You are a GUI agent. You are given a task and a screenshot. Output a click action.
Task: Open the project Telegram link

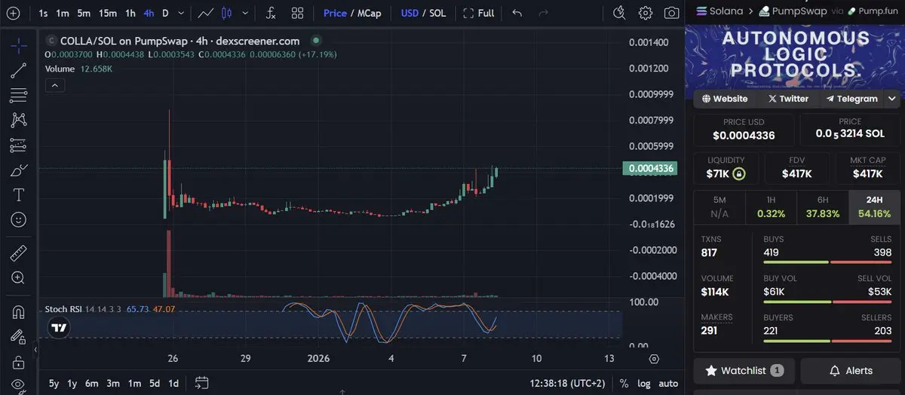[x=851, y=99]
